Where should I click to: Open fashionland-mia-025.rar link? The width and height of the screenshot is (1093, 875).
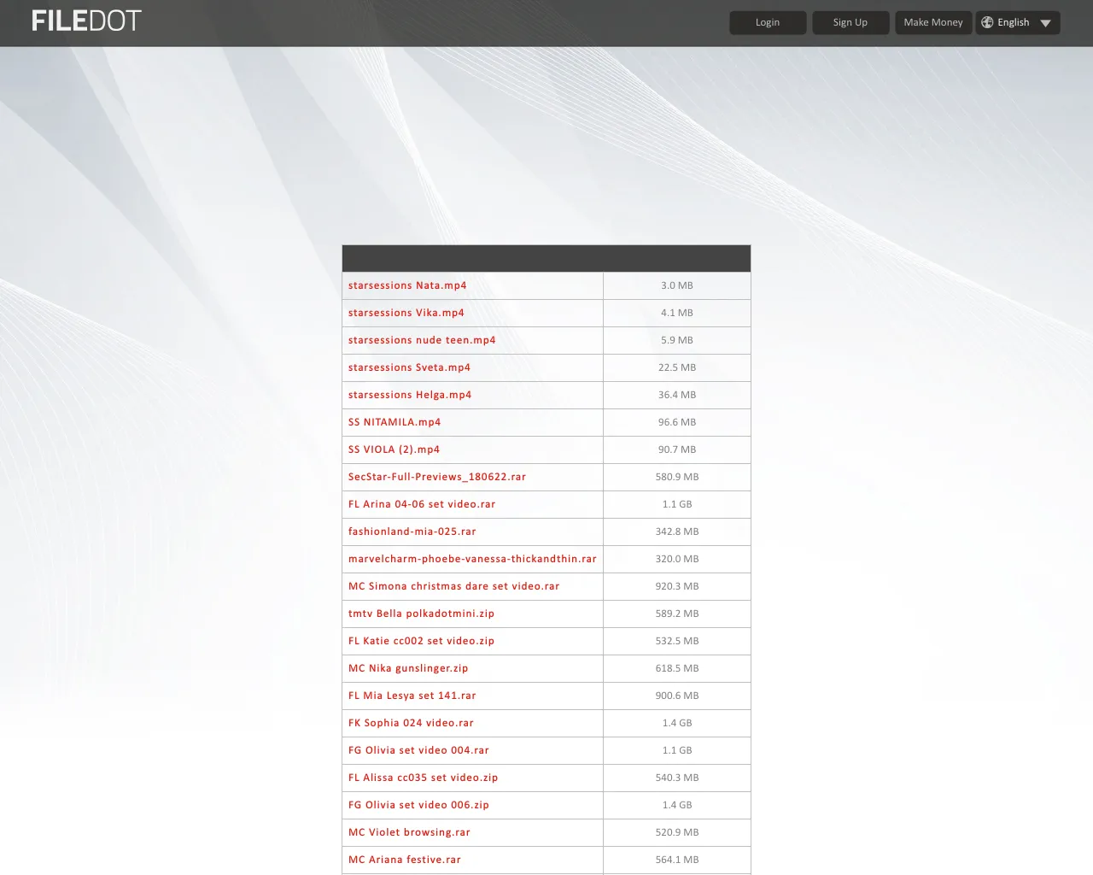[412, 531]
